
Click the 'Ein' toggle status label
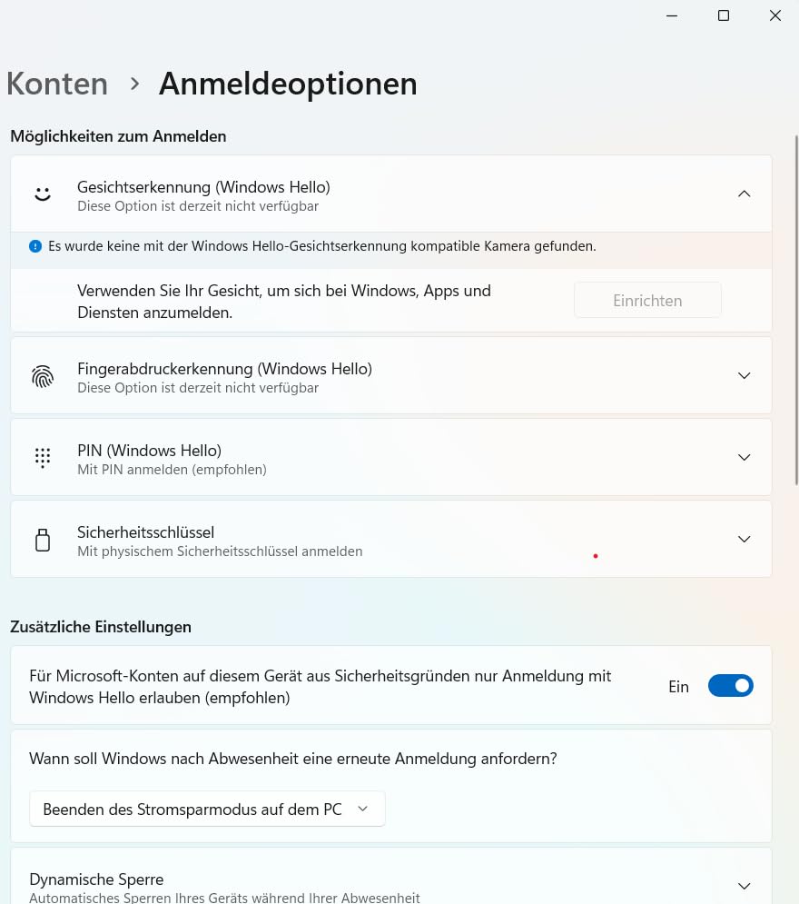tap(678, 687)
